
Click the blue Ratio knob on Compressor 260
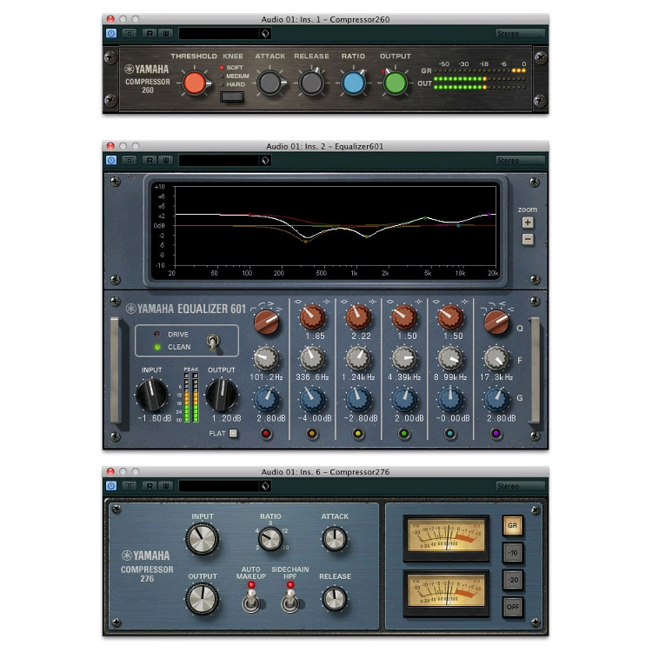(x=354, y=83)
